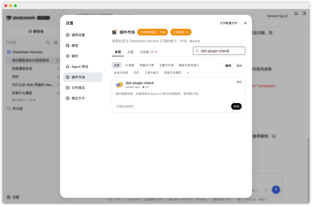The width and height of the screenshot is (312, 206).
Task: Click the 插件市场 grid logo icon
Action: tap(114, 32)
